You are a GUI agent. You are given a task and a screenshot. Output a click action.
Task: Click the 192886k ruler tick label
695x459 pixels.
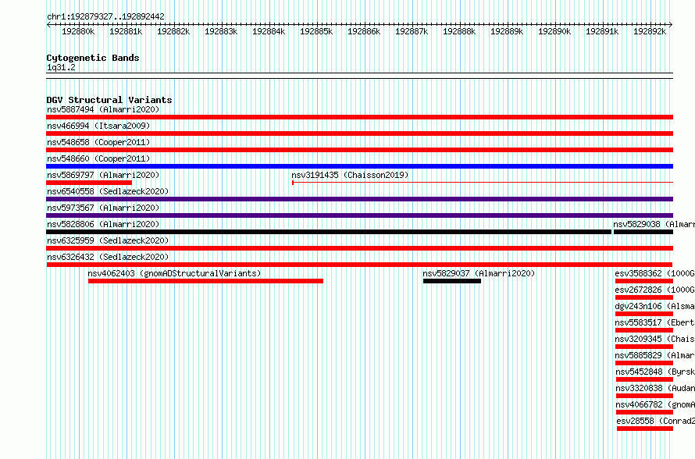click(x=364, y=31)
